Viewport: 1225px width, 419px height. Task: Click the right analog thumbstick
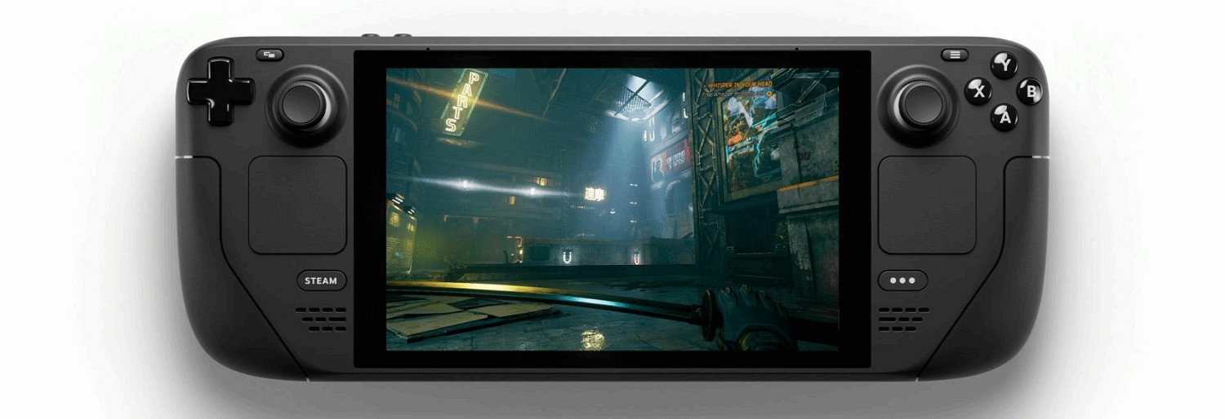point(921,104)
